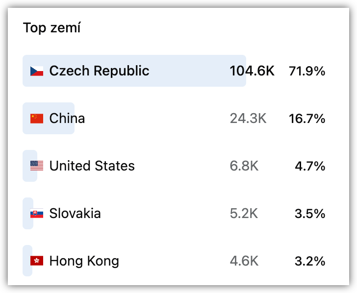The image size is (357, 293).
Task: Click the 5.2K Slovakia traffic value
Action: point(244,214)
